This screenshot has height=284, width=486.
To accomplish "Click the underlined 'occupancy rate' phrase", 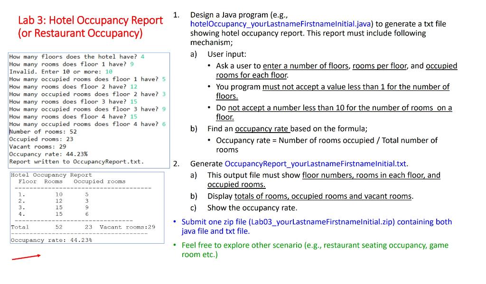I will (262, 129).
